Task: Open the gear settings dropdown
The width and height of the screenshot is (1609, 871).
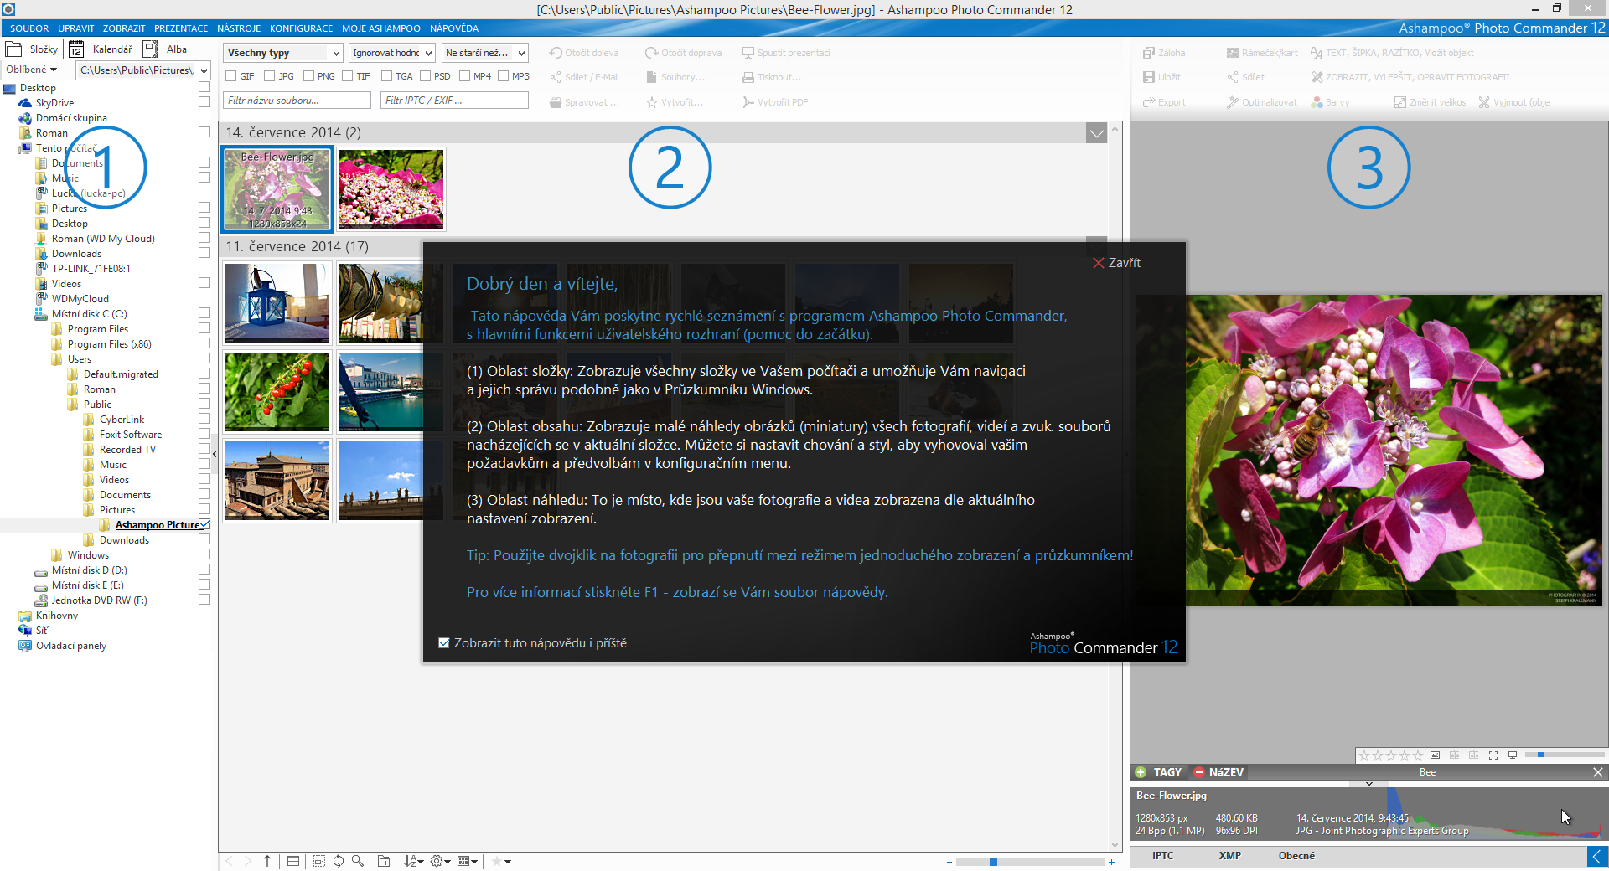Action: click(441, 861)
